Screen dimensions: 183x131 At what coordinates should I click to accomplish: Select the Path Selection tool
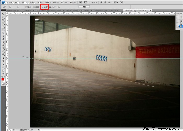pyautogui.click(x=3, y=64)
